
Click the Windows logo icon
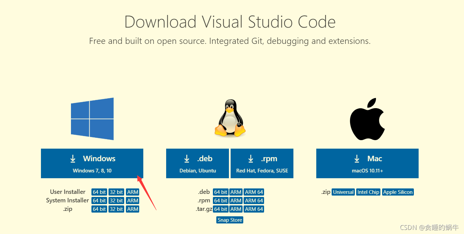(92, 119)
